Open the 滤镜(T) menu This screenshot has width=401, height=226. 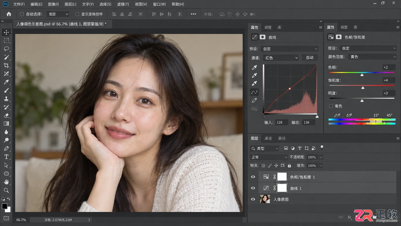tap(123, 4)
